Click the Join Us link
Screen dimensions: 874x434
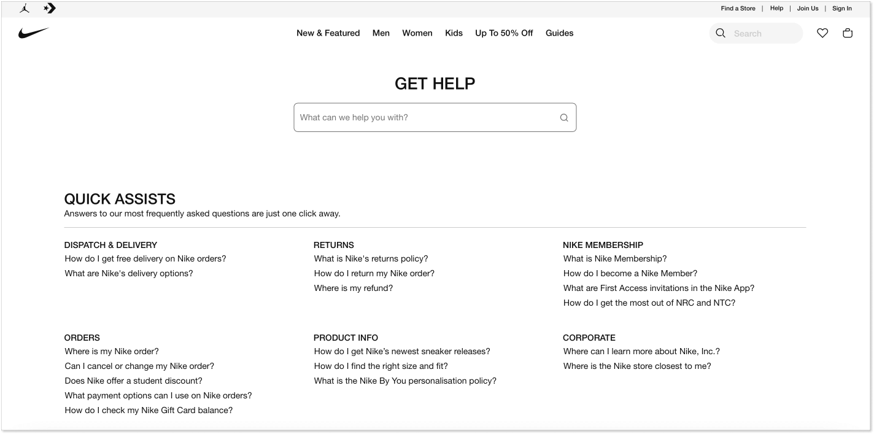tap(808, 9)
